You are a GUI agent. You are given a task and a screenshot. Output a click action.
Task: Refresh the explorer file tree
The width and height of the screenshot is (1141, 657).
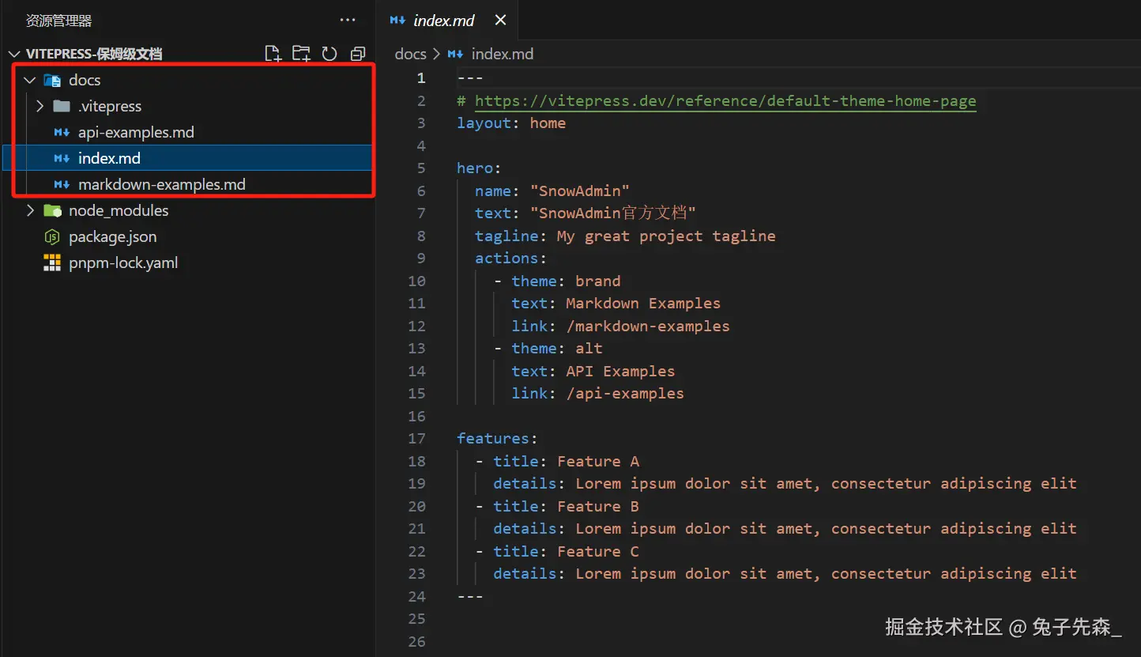pos(329,54)
